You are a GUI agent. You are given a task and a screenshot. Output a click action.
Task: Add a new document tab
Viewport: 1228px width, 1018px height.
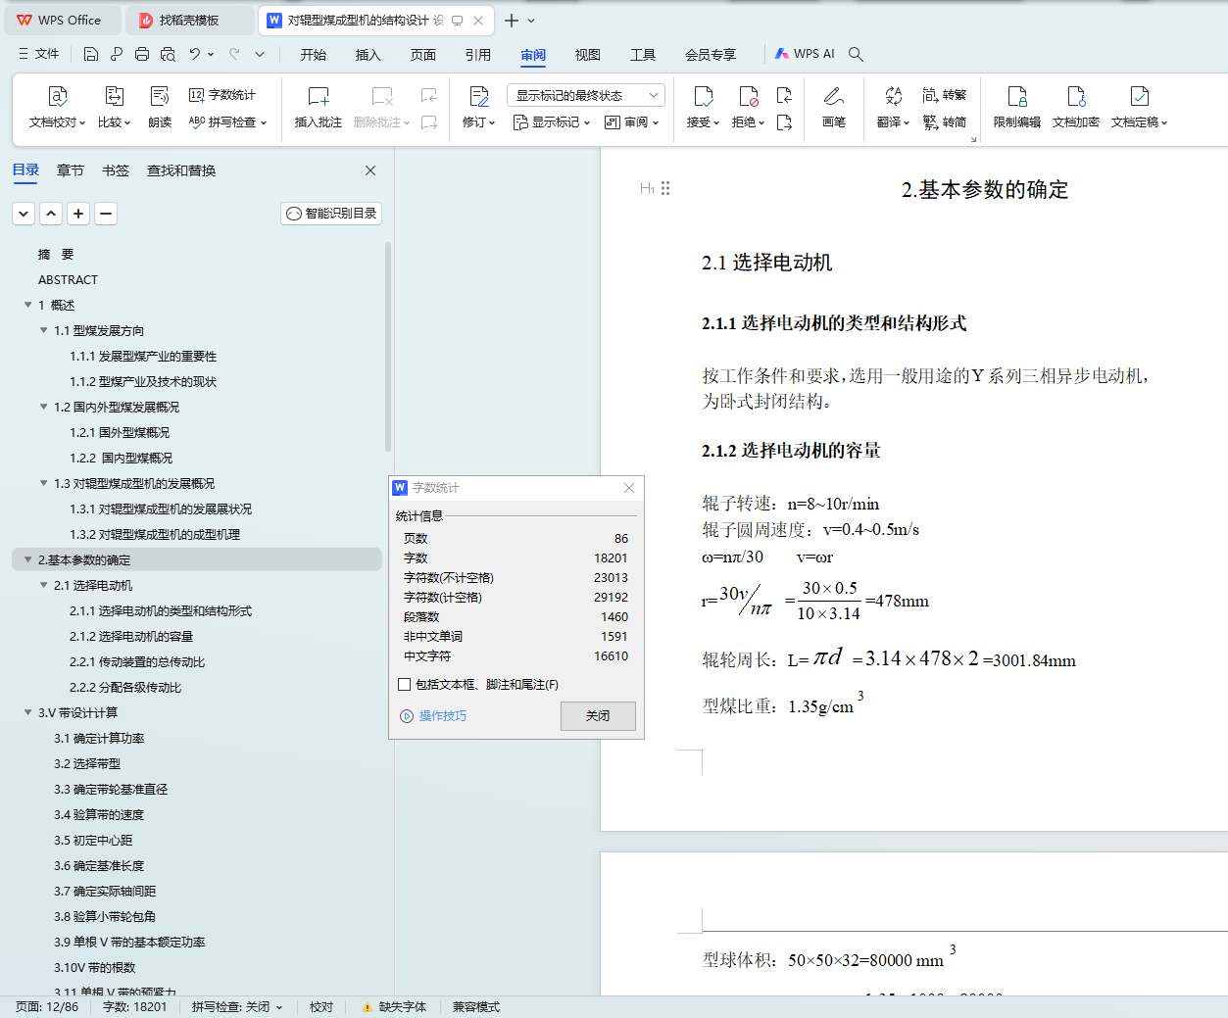pyautogui.click(x=511, y=20)
